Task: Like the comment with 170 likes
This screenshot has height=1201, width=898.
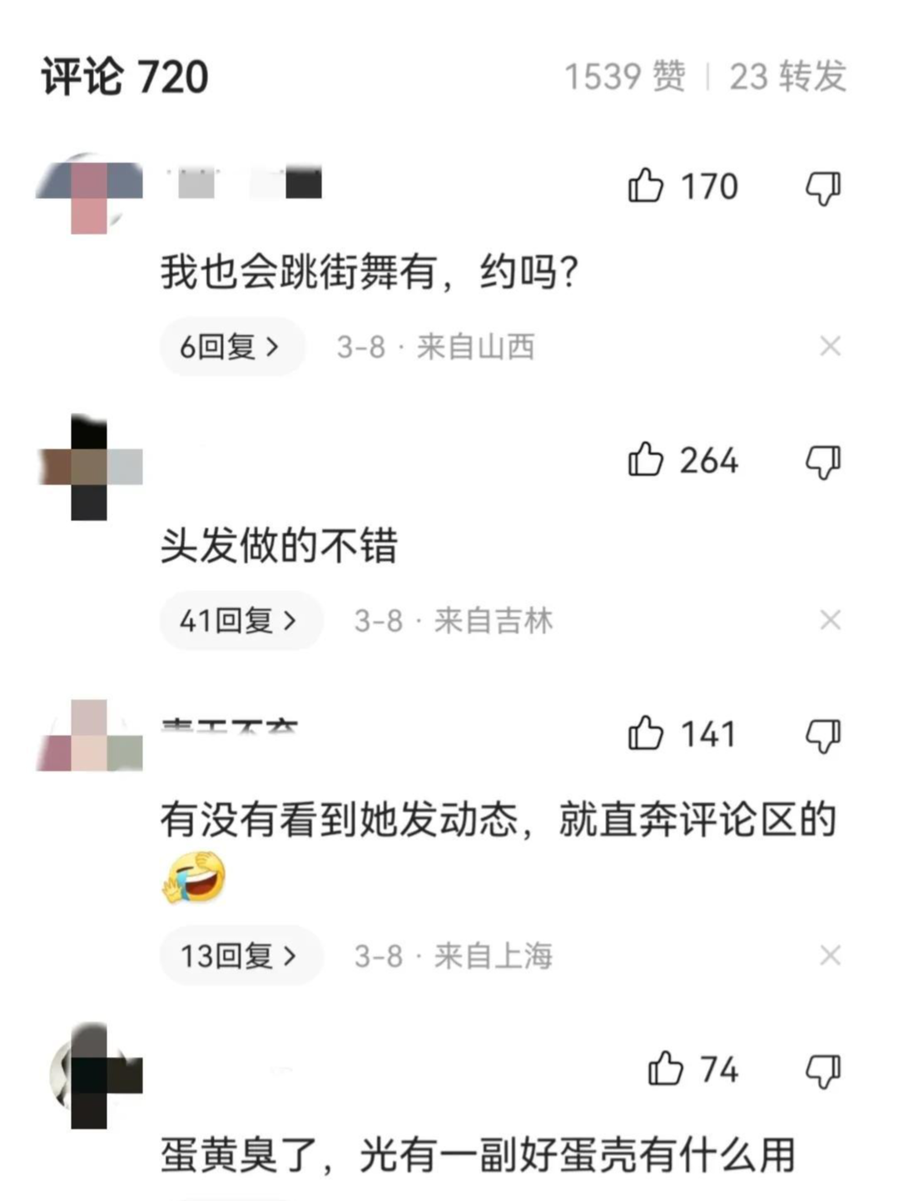Action: click(x=646, y=186)
